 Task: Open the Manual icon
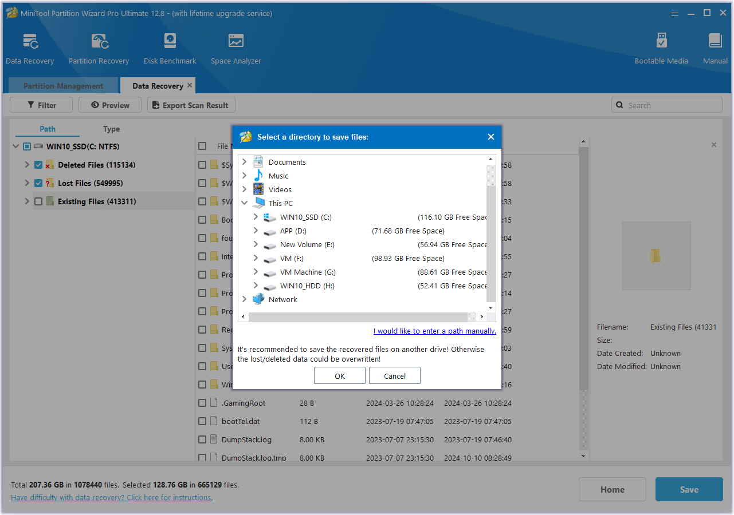[715, 42]
